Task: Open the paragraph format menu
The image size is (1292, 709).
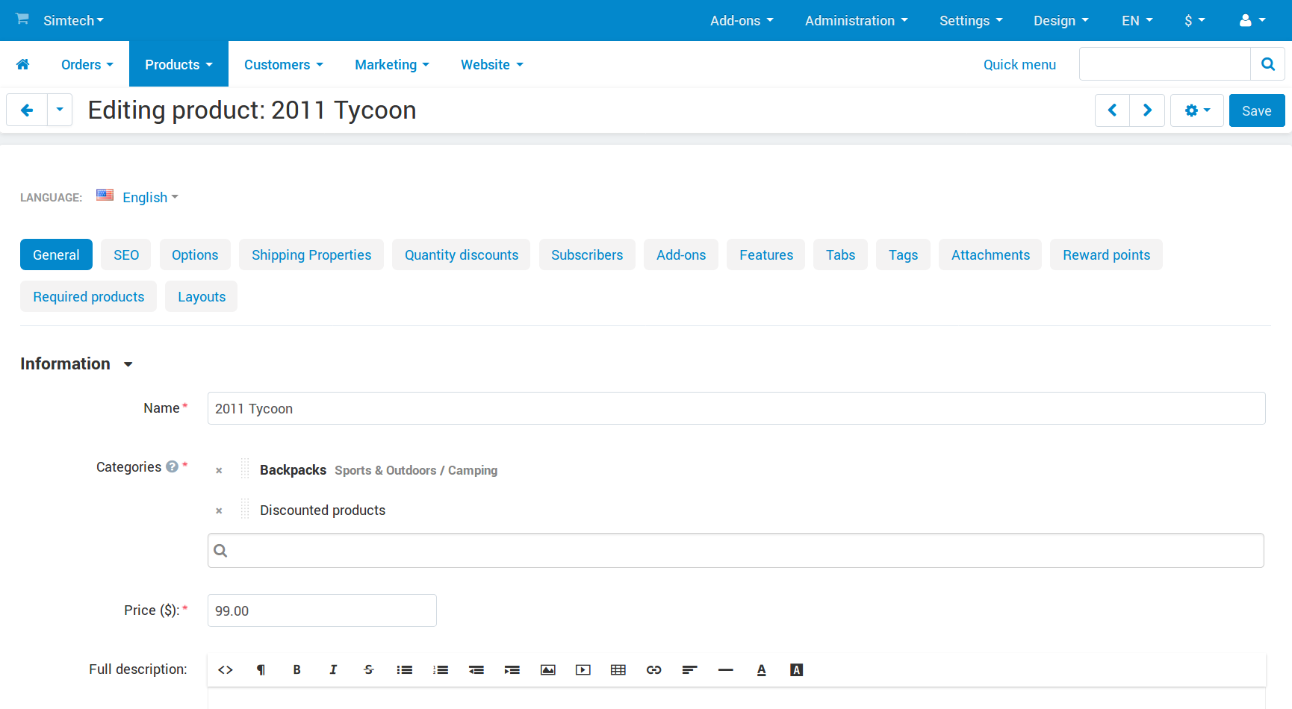Action: coord(261,670)
